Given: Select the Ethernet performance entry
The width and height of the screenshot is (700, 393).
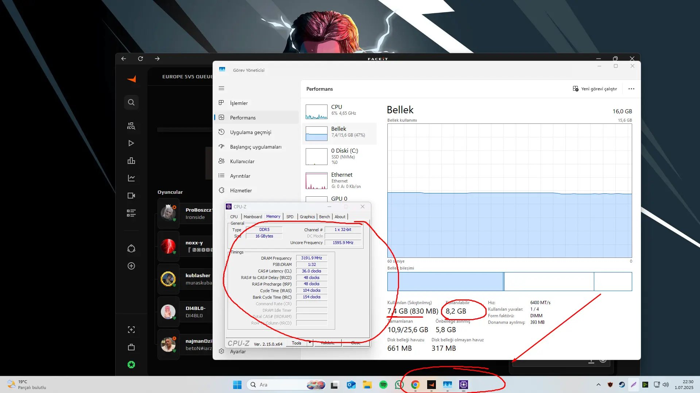Looking at the screenshot, I should (x=339, y=180).
